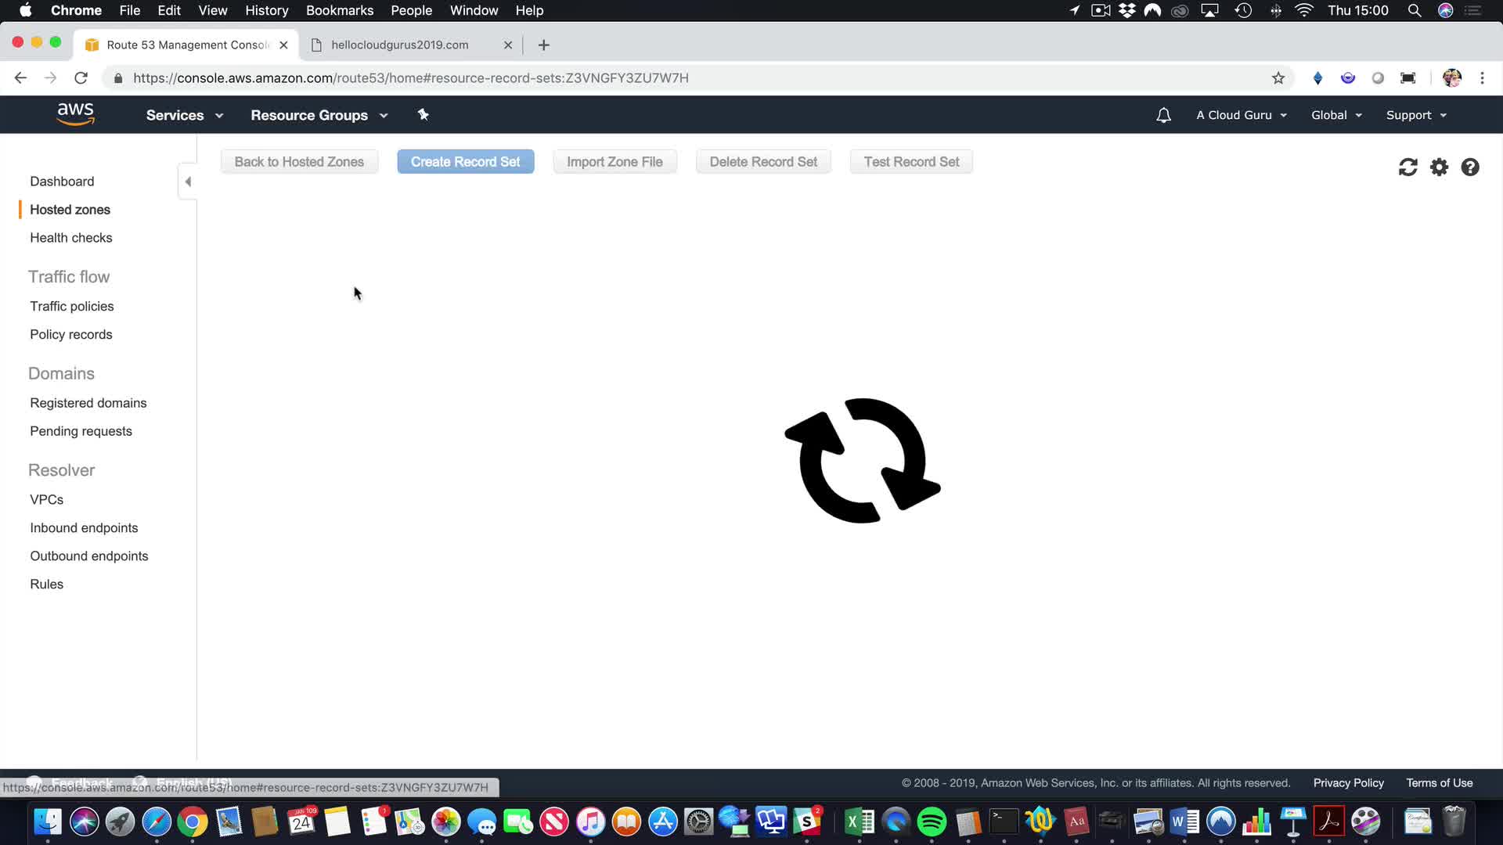Viewport: 1503px width, 845px height.
Task: Open the notifications bell icon
Action: [x=1163, y=115]
